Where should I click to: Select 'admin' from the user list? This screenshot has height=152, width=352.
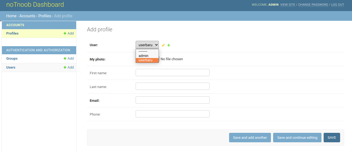pyautogui.click(x=143, y=56)
